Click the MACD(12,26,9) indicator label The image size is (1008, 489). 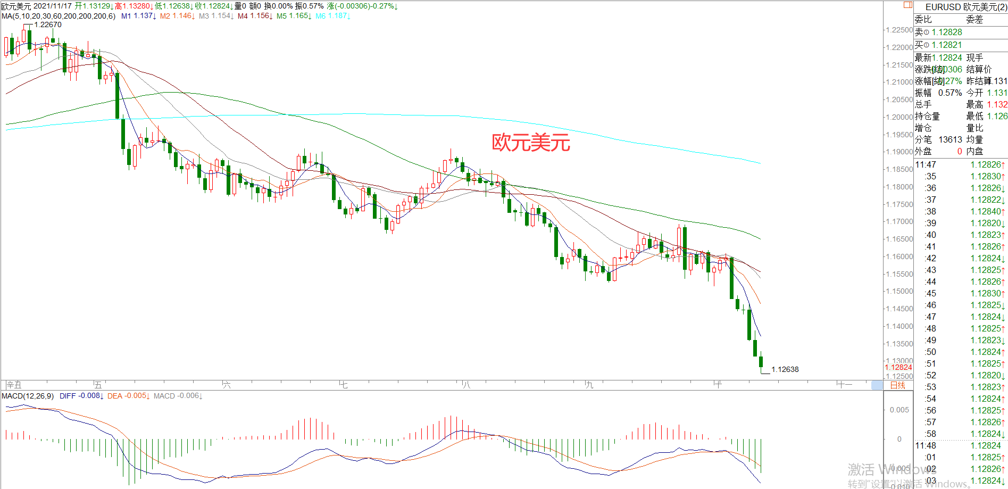point(28,396)
